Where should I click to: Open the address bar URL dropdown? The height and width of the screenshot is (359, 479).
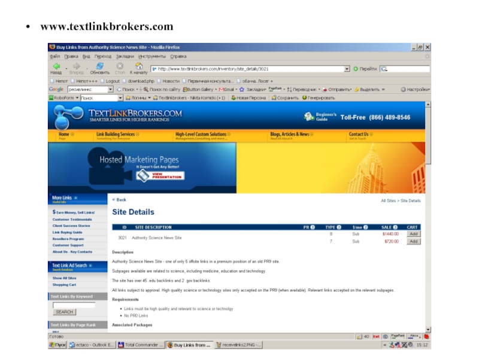(x=347, y=69)
